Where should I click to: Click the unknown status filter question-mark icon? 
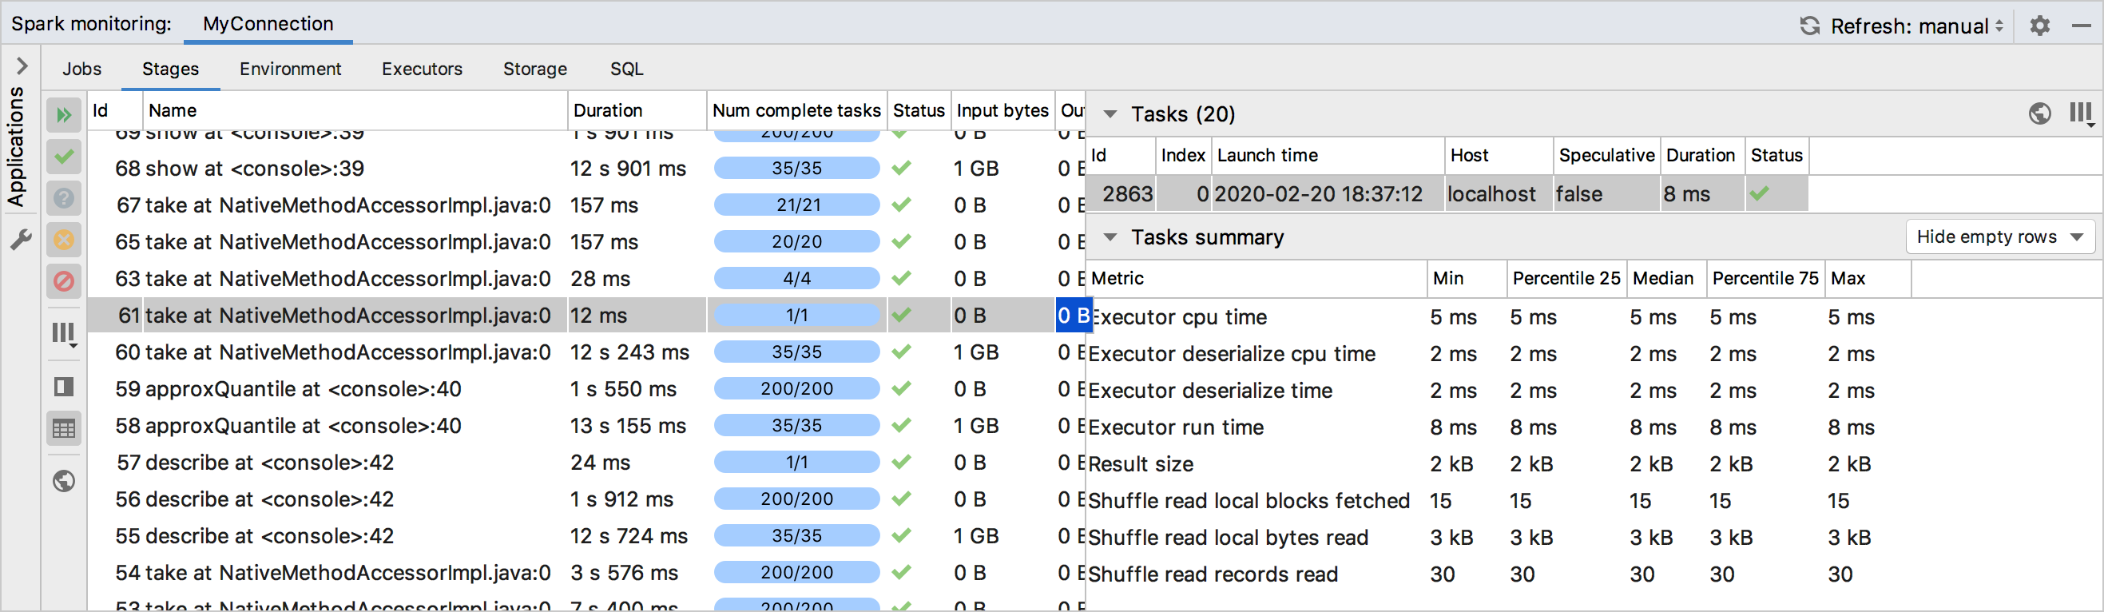coord(64,197)
